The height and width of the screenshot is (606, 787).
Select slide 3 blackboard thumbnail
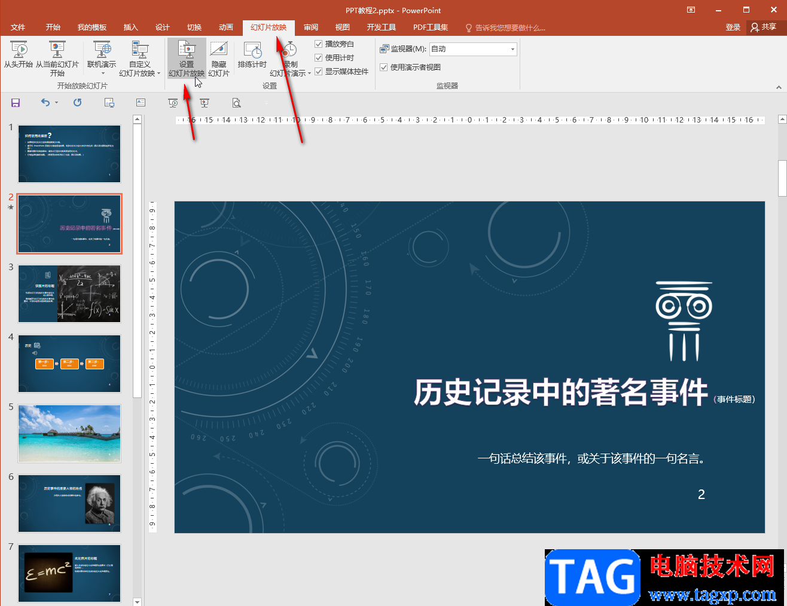(69, 293)
